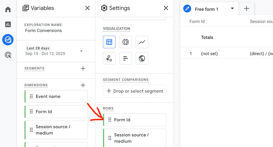Screen dimensions: 273x147
Task: Click the Drop or select segment box
Action: click(135, 91)
